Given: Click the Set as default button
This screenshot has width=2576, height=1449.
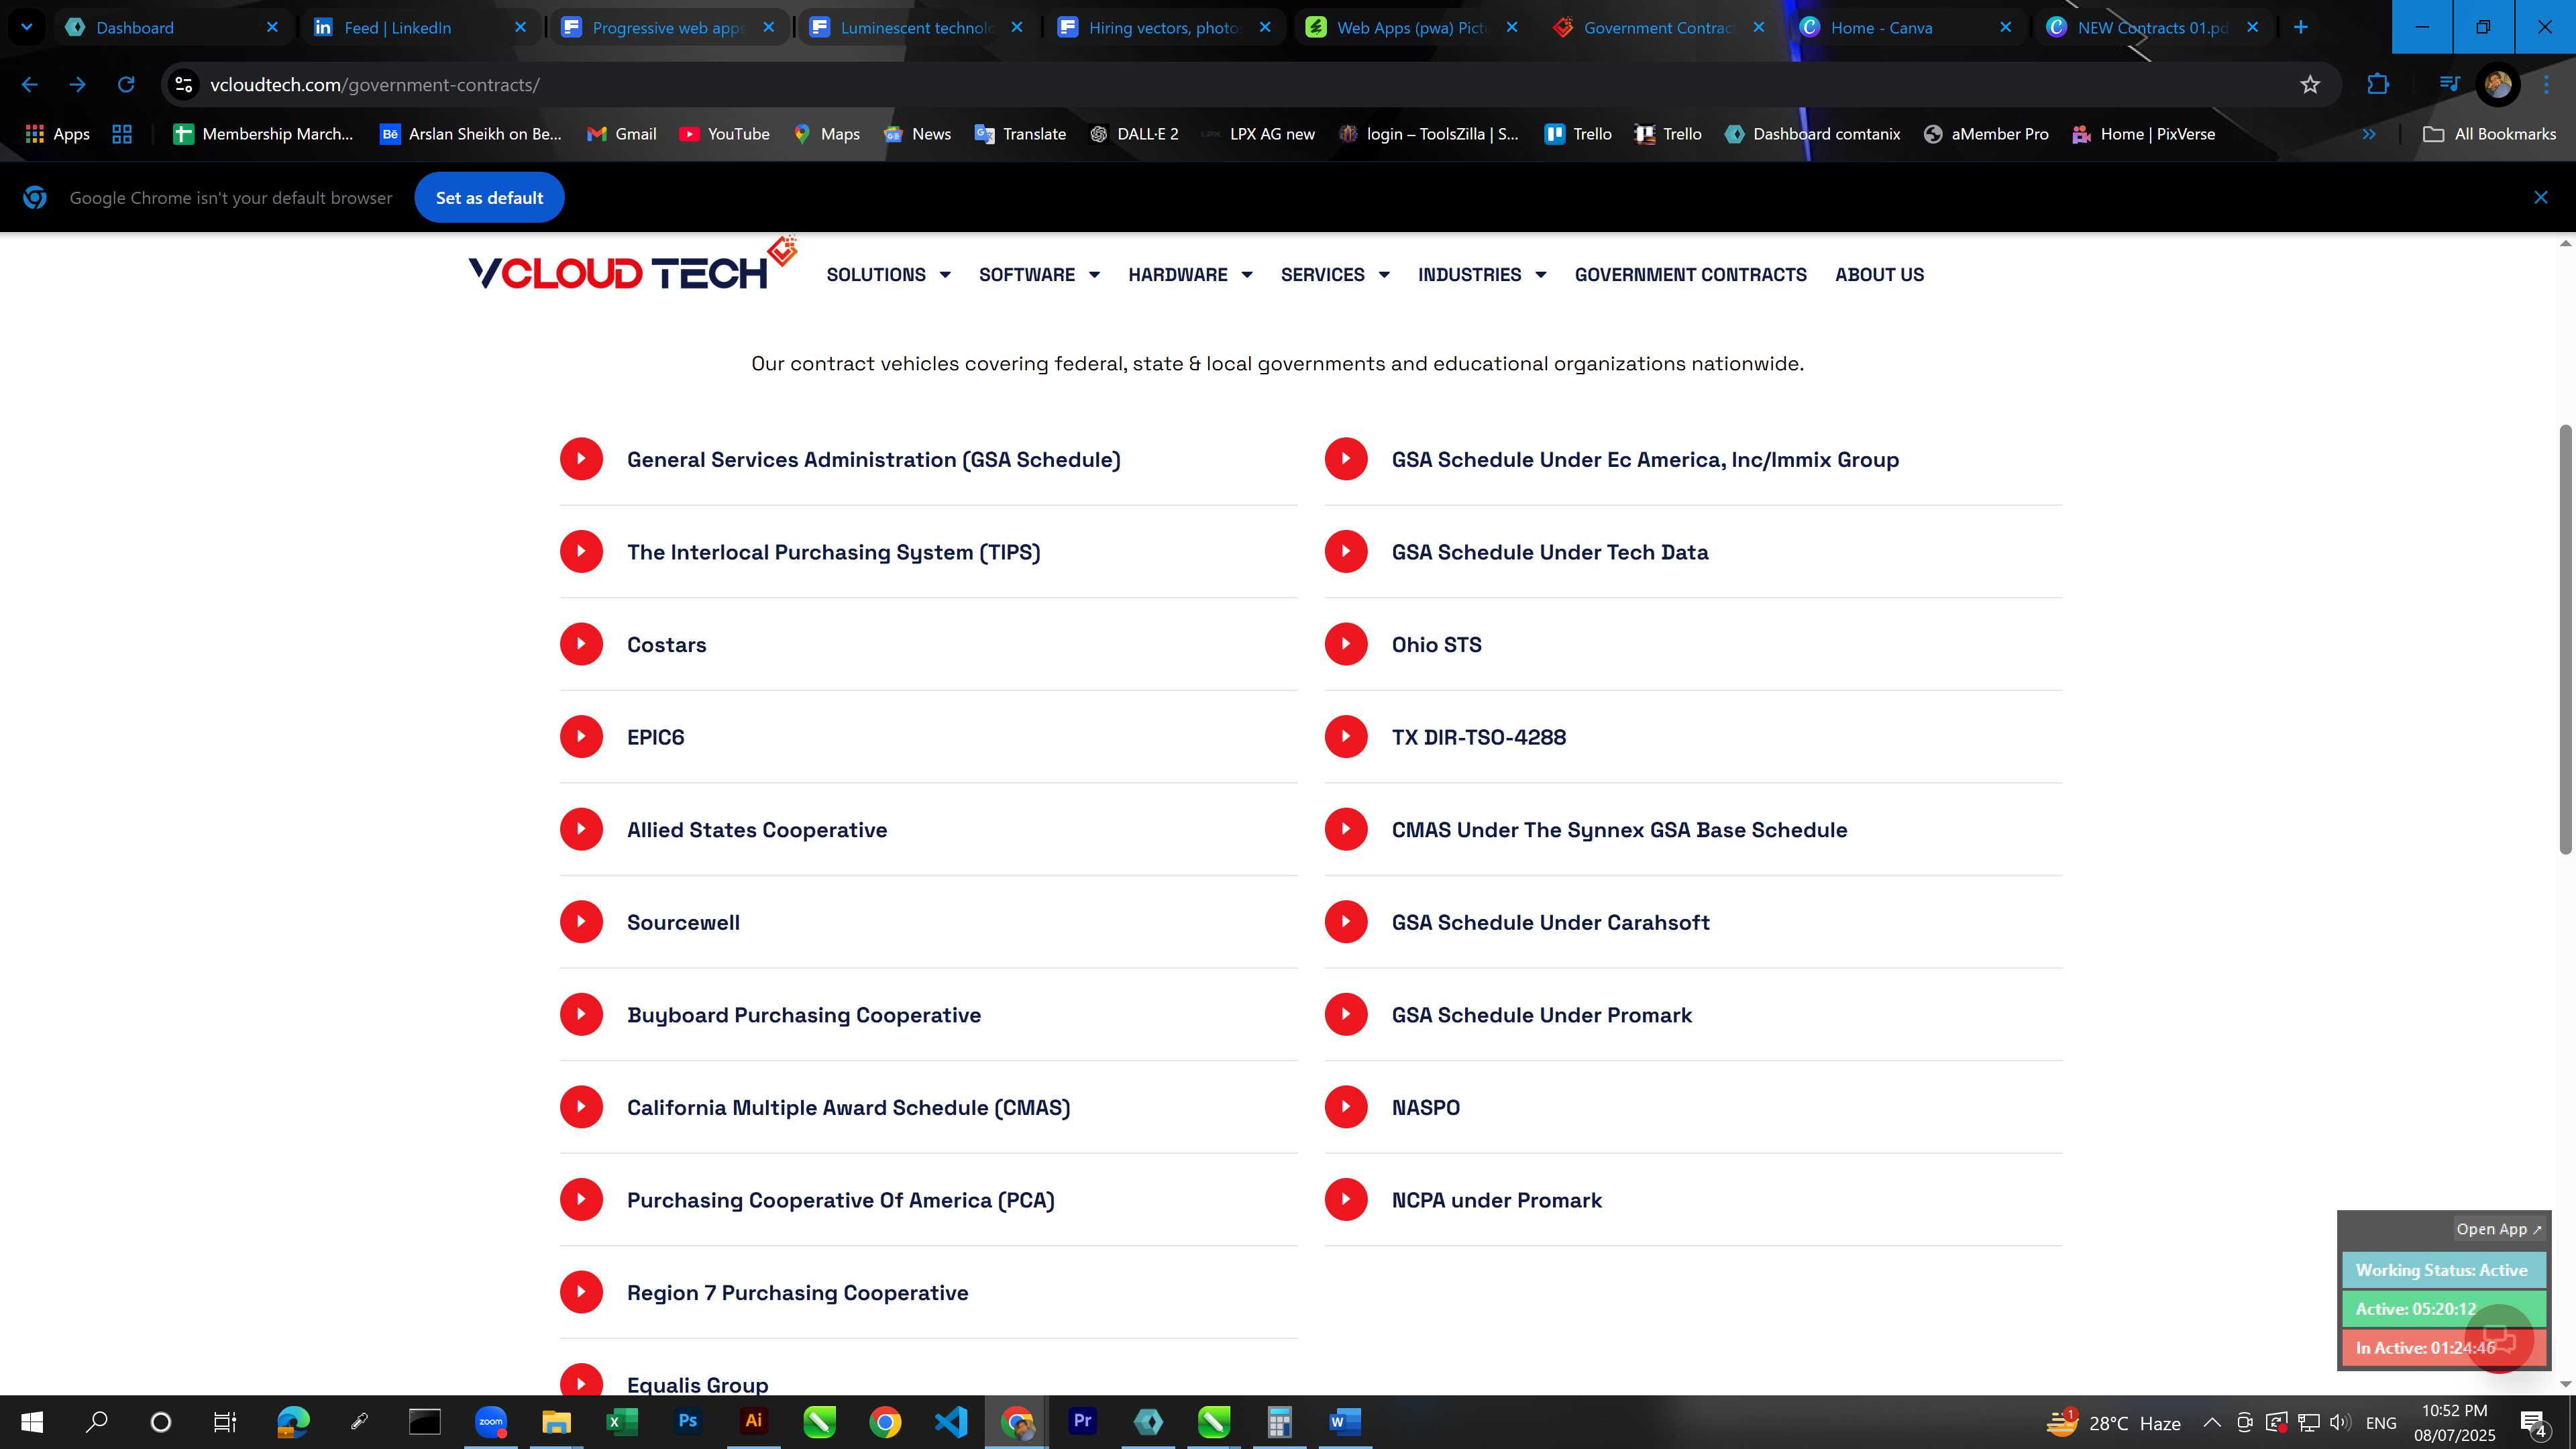Looking at the screenshot, I should tap(489, 198).
